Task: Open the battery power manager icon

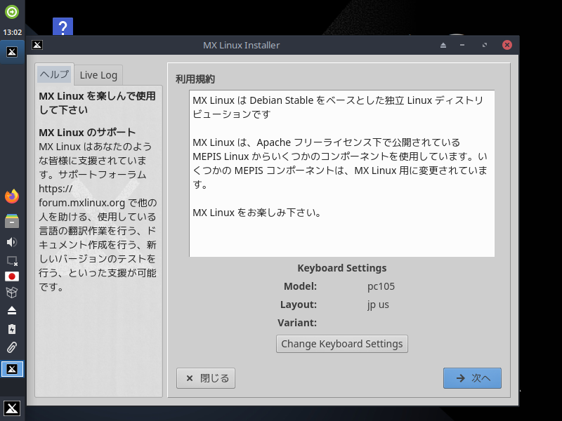Action: 12,329
